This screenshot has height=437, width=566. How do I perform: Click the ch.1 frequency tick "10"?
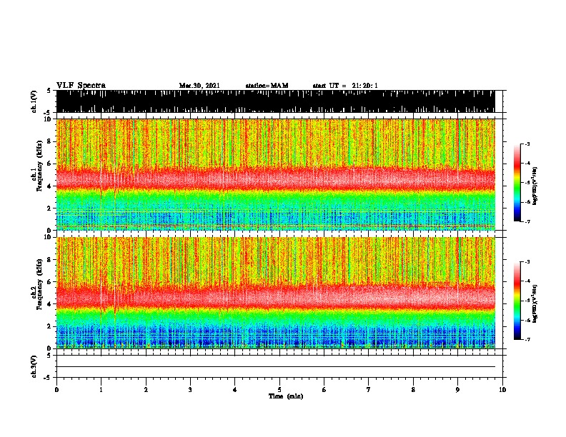point(49,119)
